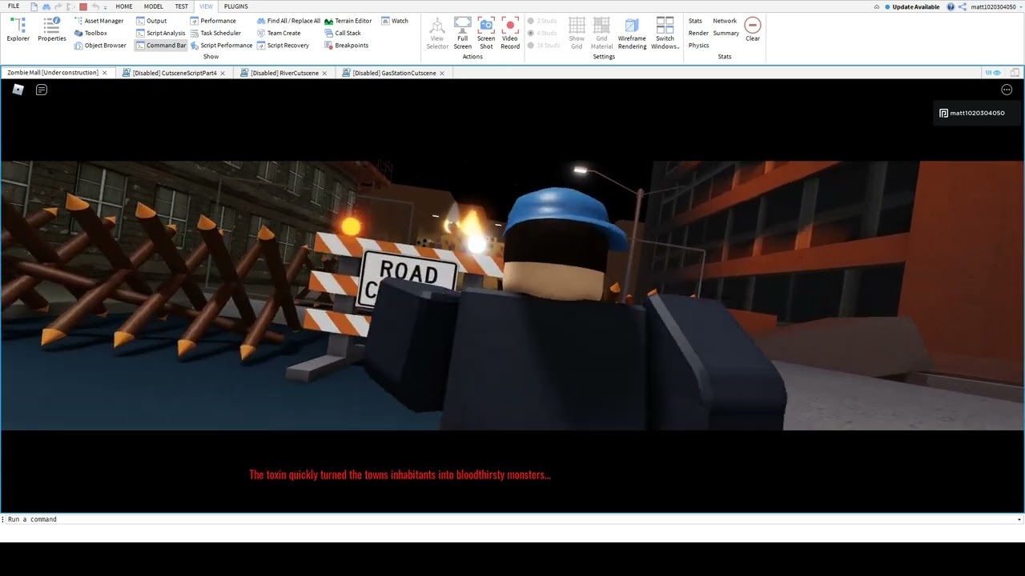The height and width of the screenshot is (576, 1025).
Task: Show the Output window
Action: [x=151, y=21]
